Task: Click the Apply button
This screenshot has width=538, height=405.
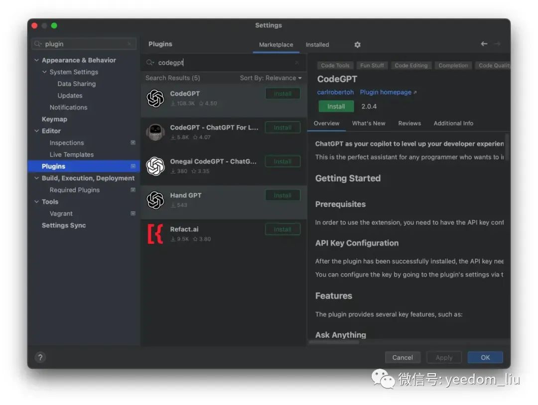Action: [x=444, y=357]
